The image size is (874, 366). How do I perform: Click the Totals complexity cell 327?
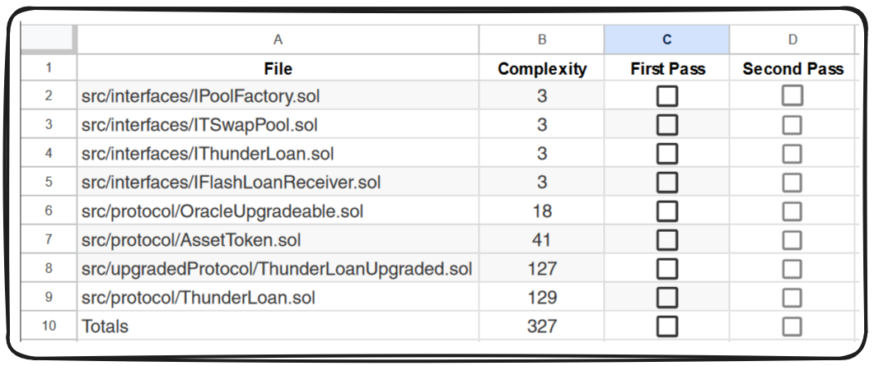[541, 326]
